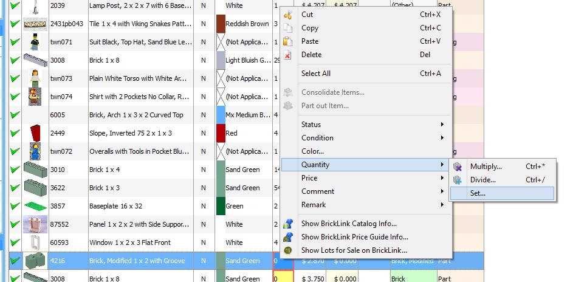Click the red-outlined quantity cell of item 4216
Image resolution: width=573 pixels, height=282 pixels.
pyautogui.click(x=283, y=261)
